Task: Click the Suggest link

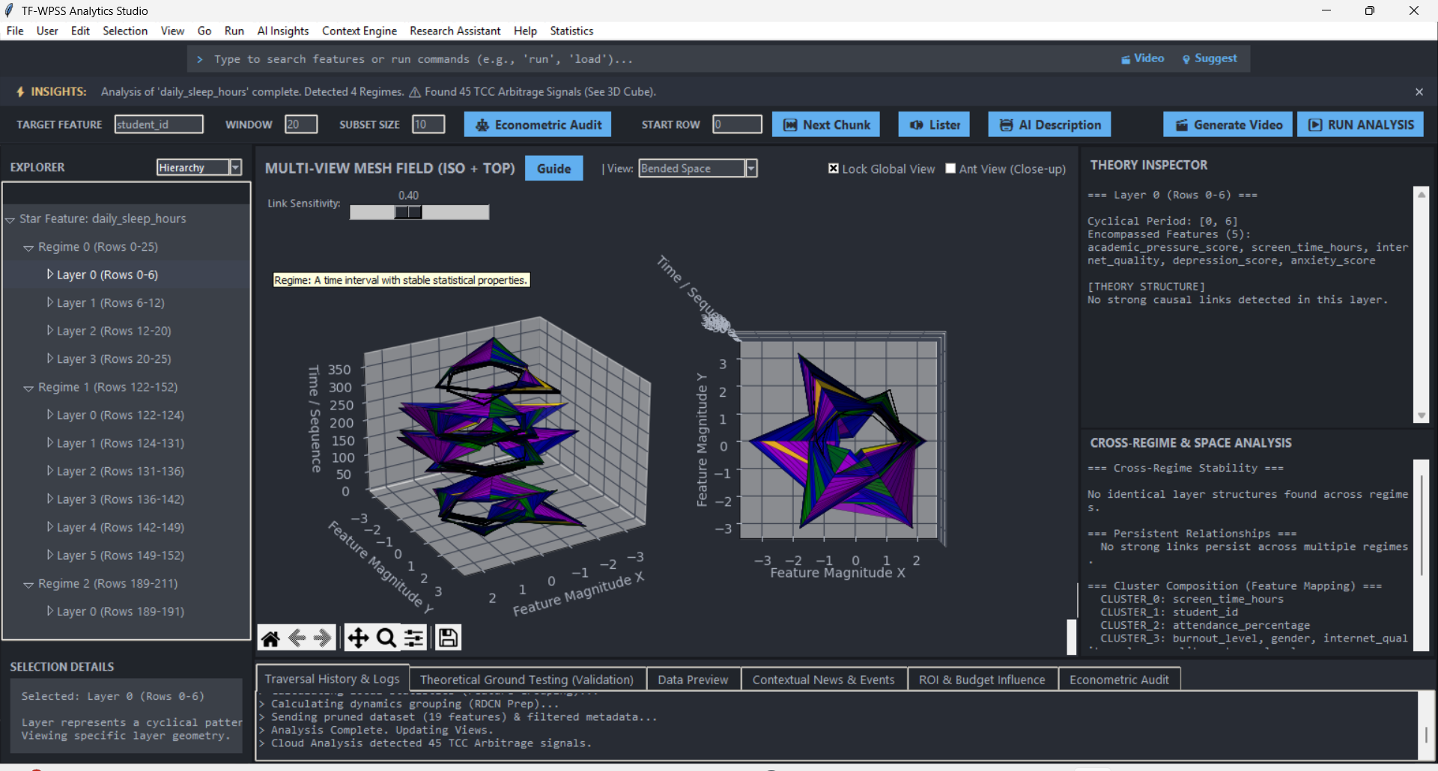Action: pos(1210,58)
